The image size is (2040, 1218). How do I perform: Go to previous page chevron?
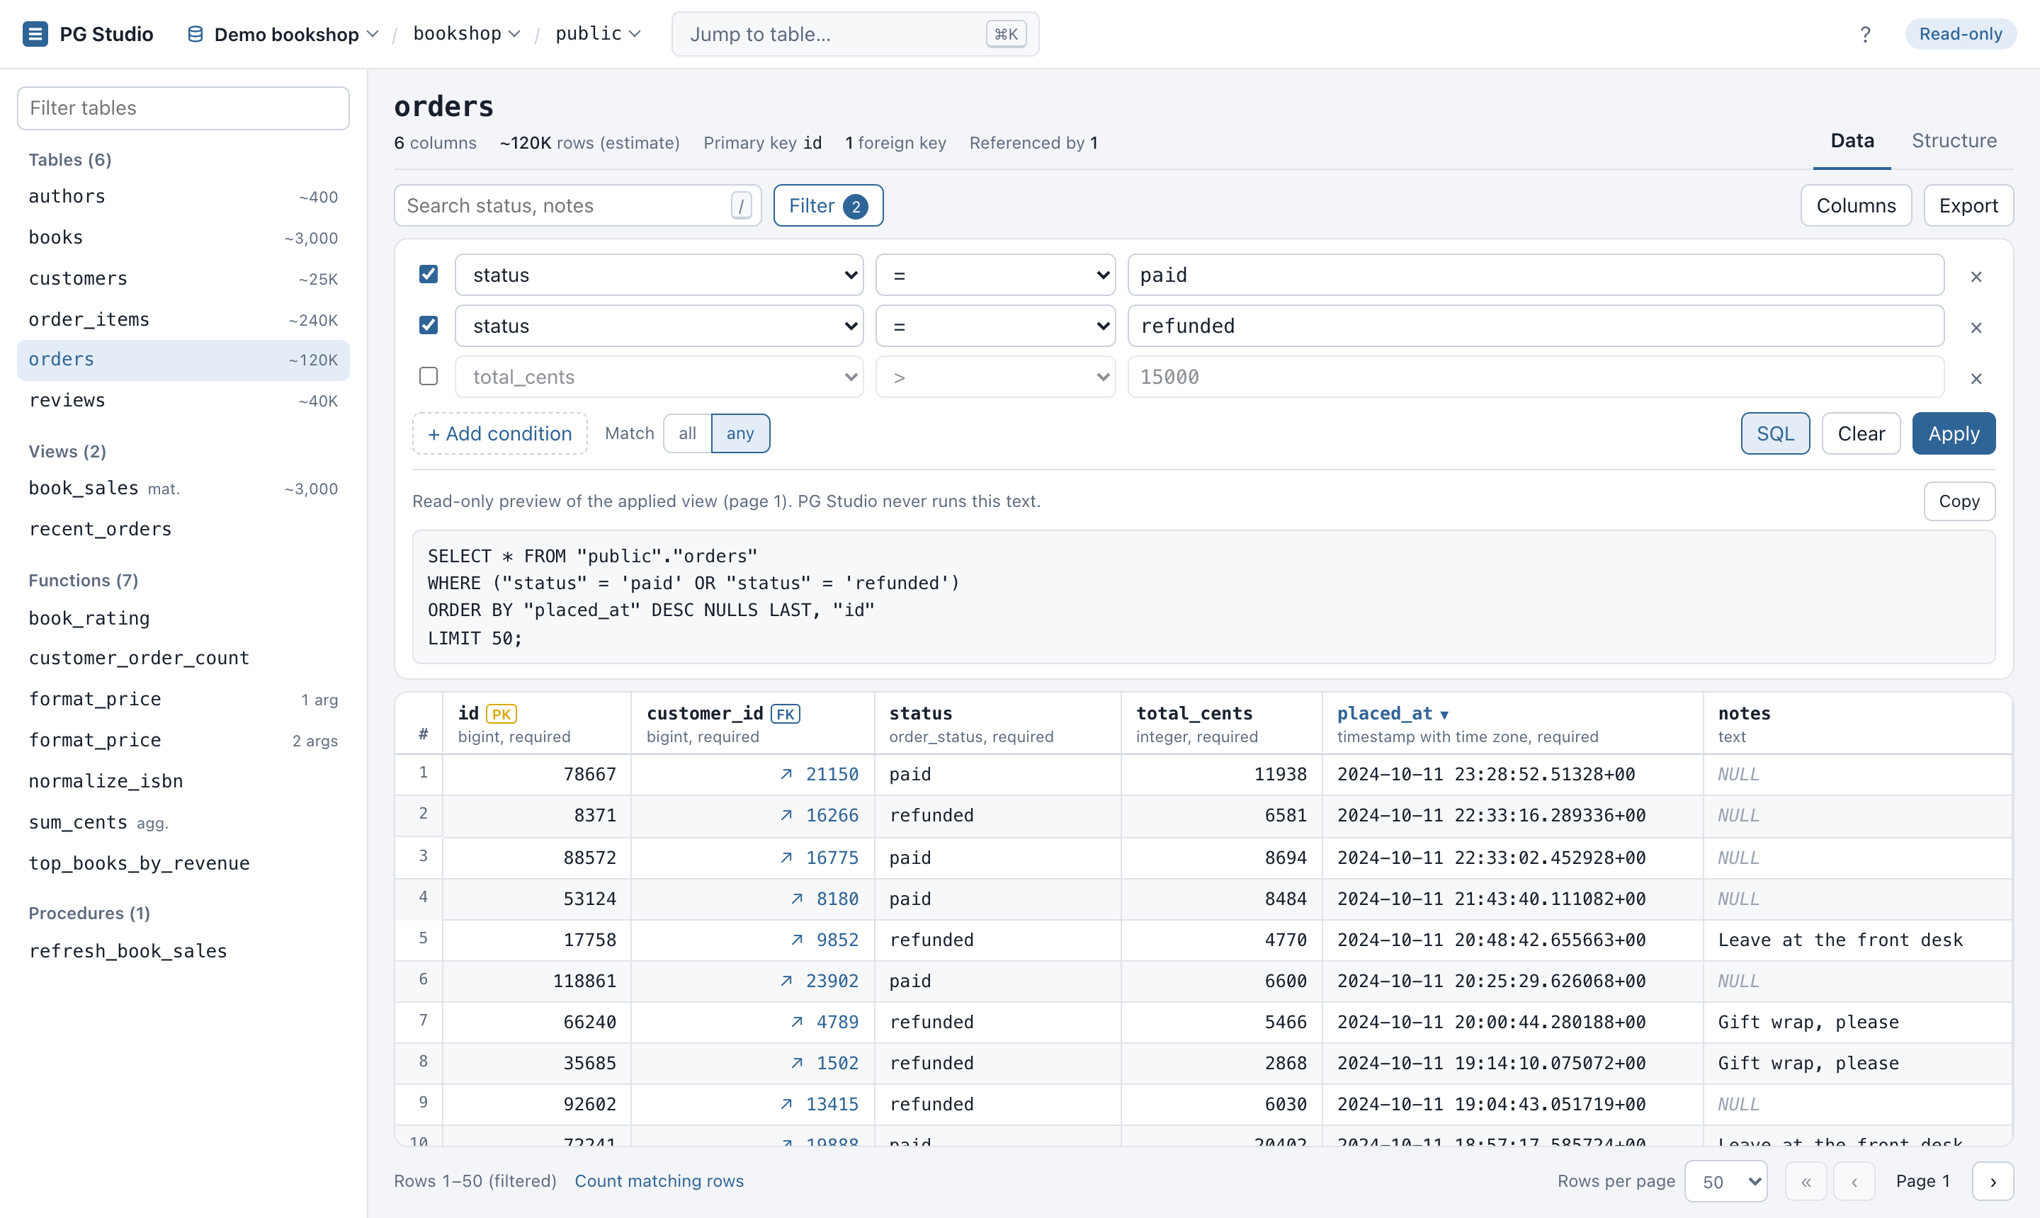[1854, 1181]
